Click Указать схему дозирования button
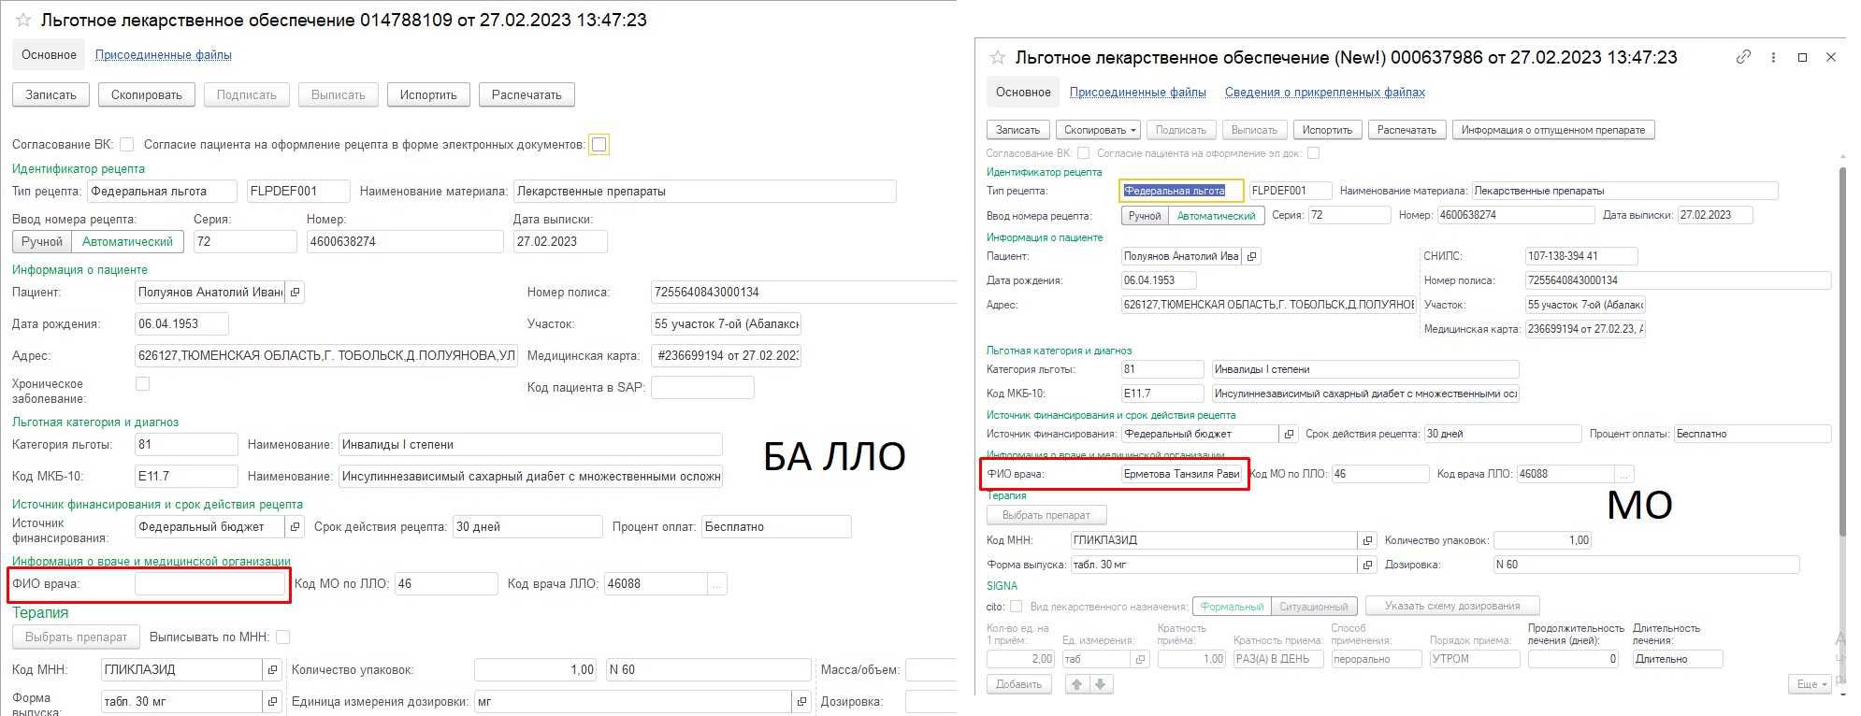The width and height of the screenshot is (1861, 716). 1452,606
